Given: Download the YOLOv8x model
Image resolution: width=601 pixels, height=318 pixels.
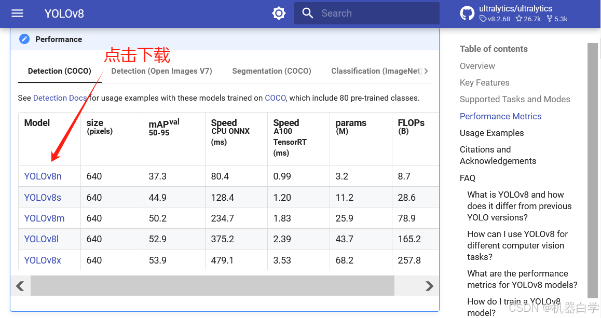Looking at the screenshot, I should (x=43, y=260).
